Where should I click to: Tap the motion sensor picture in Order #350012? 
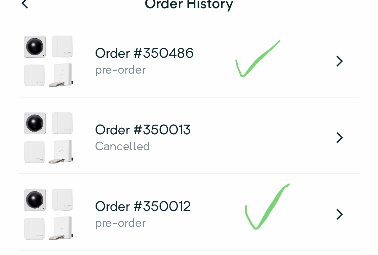35,200
